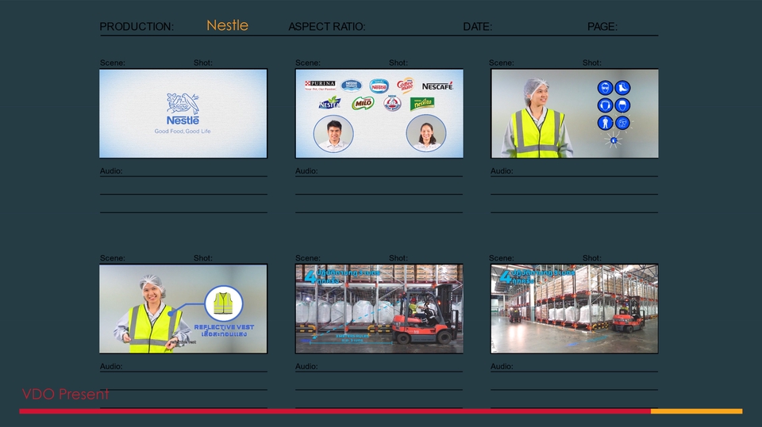Select the woman's circular portrait

tap(426, 133)
